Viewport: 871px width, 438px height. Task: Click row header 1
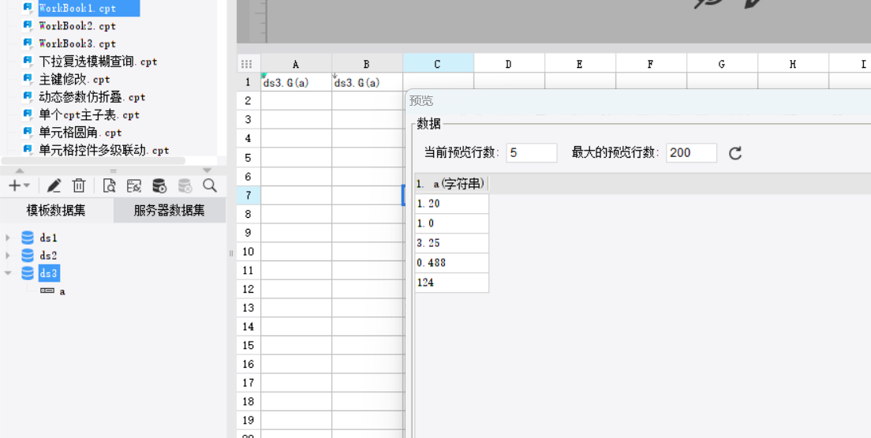click(249, 82)
